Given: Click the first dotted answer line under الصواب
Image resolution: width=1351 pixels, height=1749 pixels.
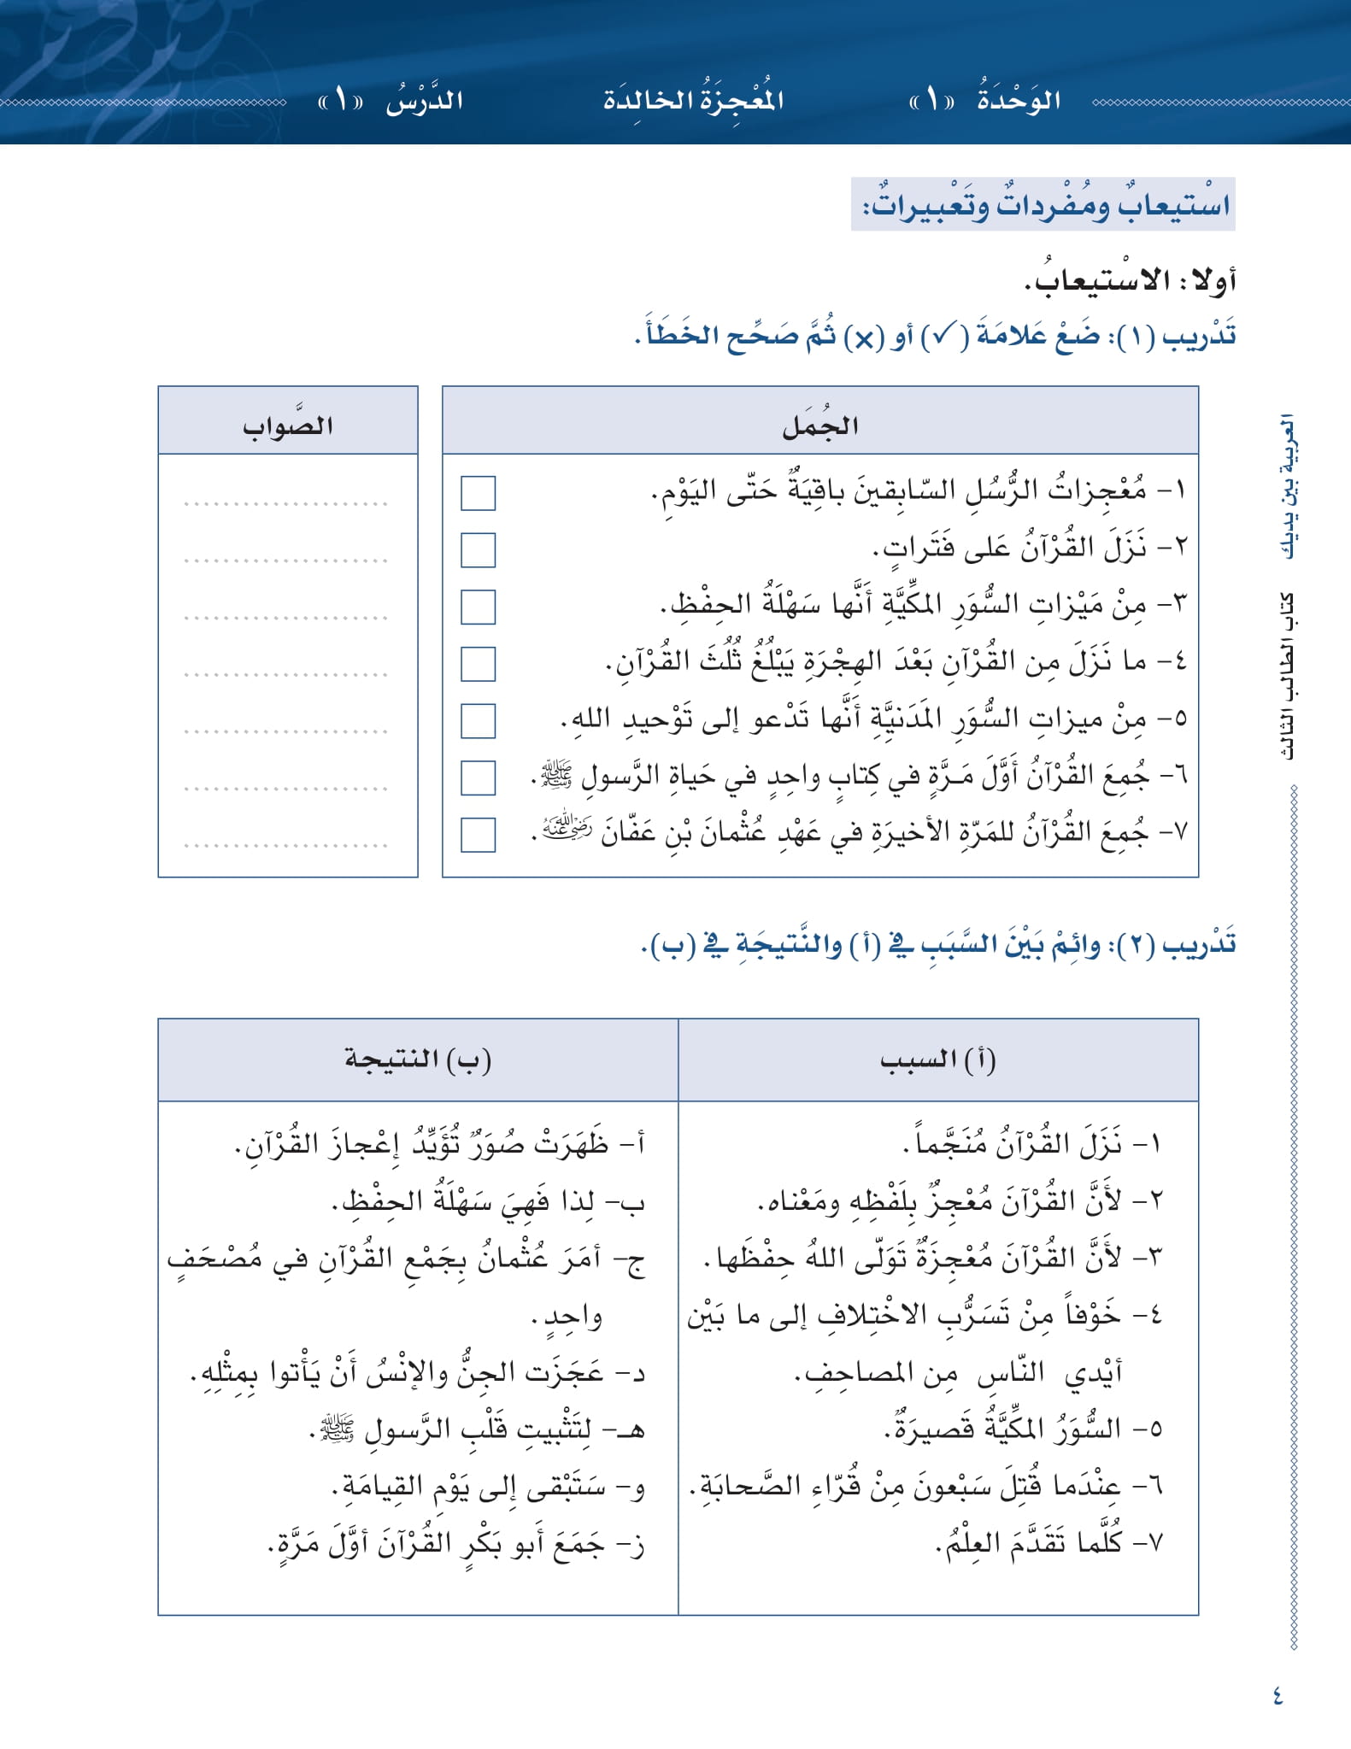Looking at the screenshot, I should click(286, 504).
